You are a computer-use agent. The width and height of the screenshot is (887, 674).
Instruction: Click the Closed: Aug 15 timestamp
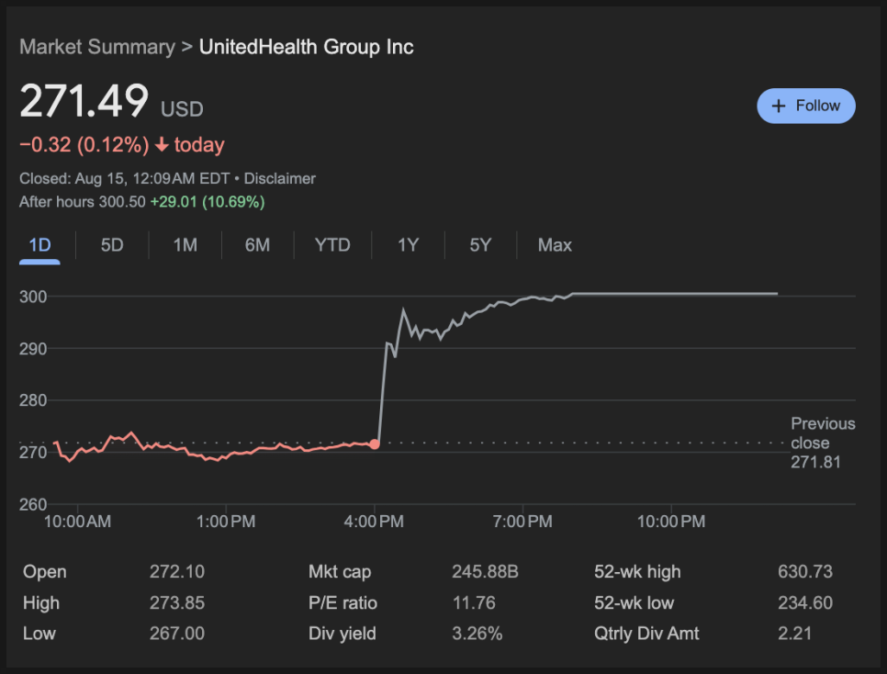pos(125,179)
